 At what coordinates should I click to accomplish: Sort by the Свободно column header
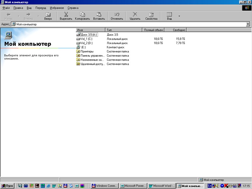(175, 30)
